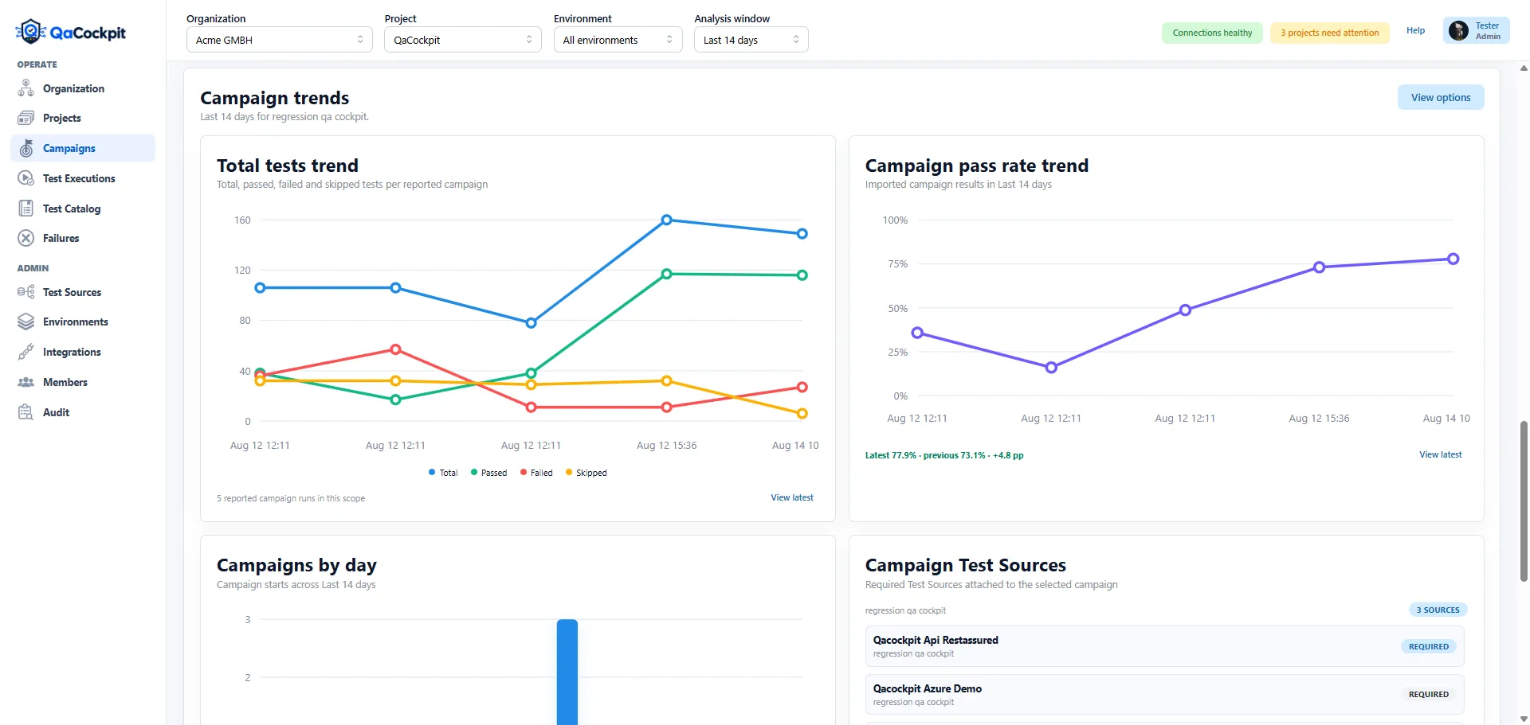Navigate to Environments admin page
The image size is (1530, 725).
(x=83, y=322)
